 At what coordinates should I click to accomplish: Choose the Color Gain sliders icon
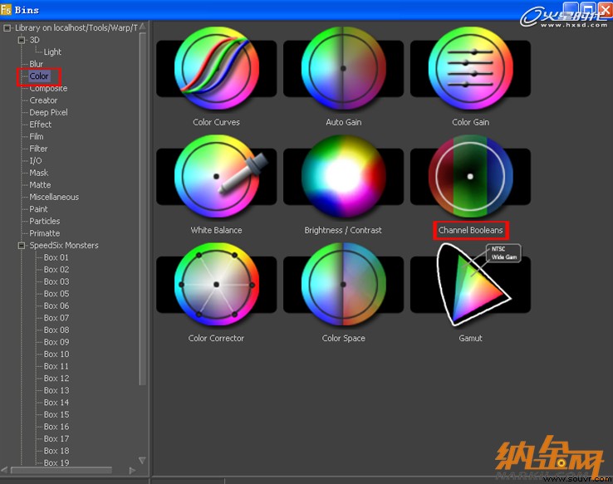[470, 68]
